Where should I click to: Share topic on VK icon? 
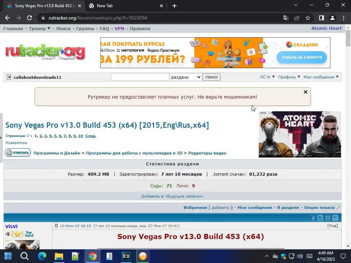pyautogui.click(x=328, y=218)
